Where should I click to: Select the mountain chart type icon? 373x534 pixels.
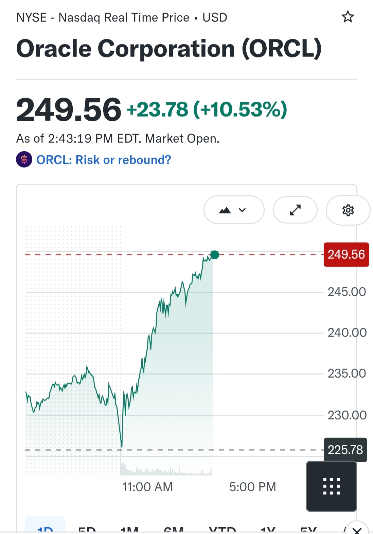coord(225,210)
